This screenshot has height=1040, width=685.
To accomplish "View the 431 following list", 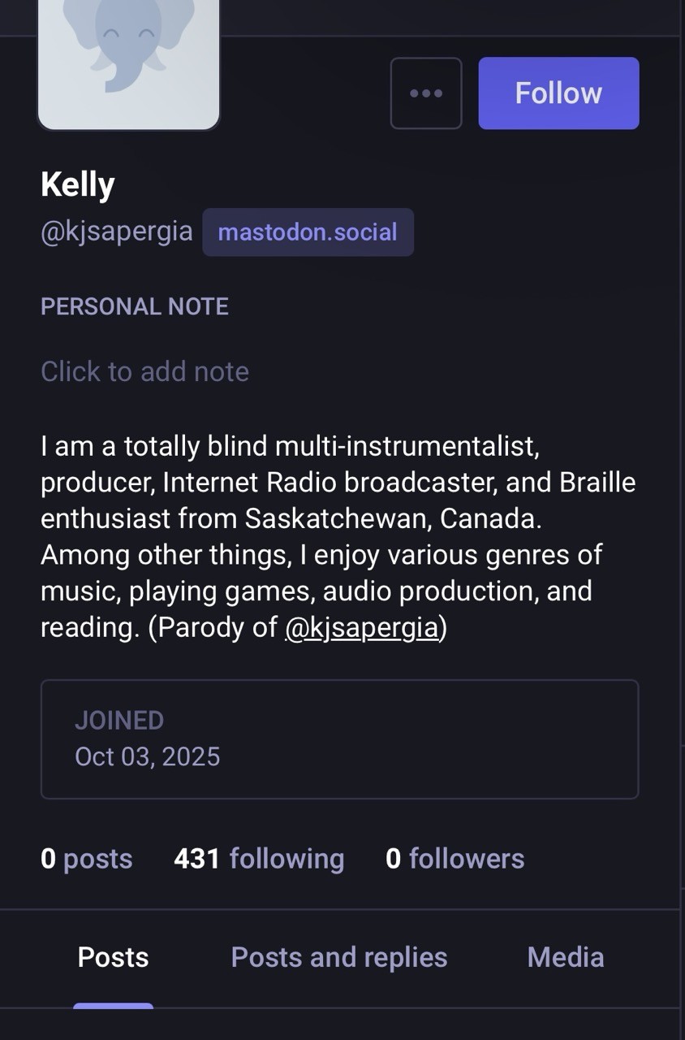I will (259, 859).
